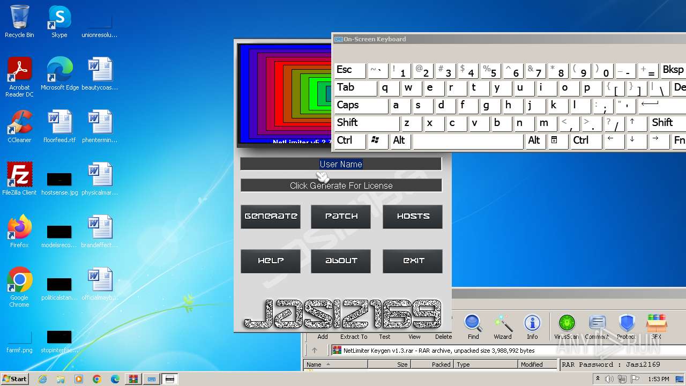Select physicalmar document on desktop
686x386 pixels.
coord(100,179)
